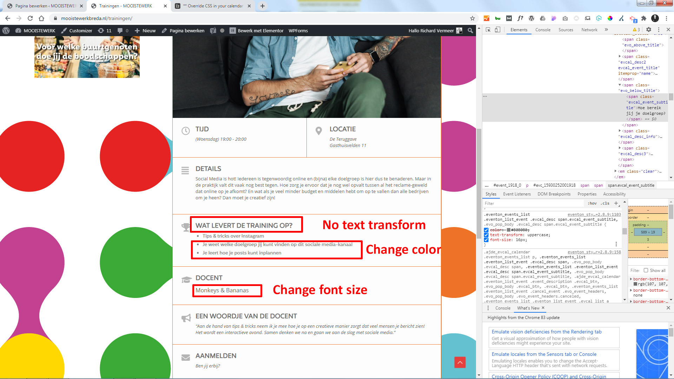Open DevTools settings gear
Viewport: 674px width, 379px height.
click(649, 30)
